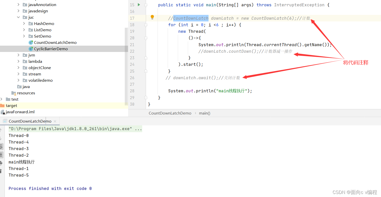The width and height of the screenshot is (381, 197).
Task: Click the fold end marker at line 29
Action: click(x=146, y=97)
